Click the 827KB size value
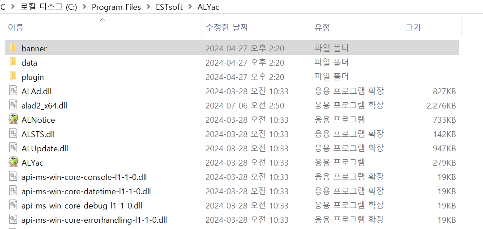 [444, 92]
